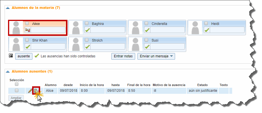Click Heidi's green checkmark icon
Image resolution: width=262 pixels, height=113 pixels.
tap(207, 30)
